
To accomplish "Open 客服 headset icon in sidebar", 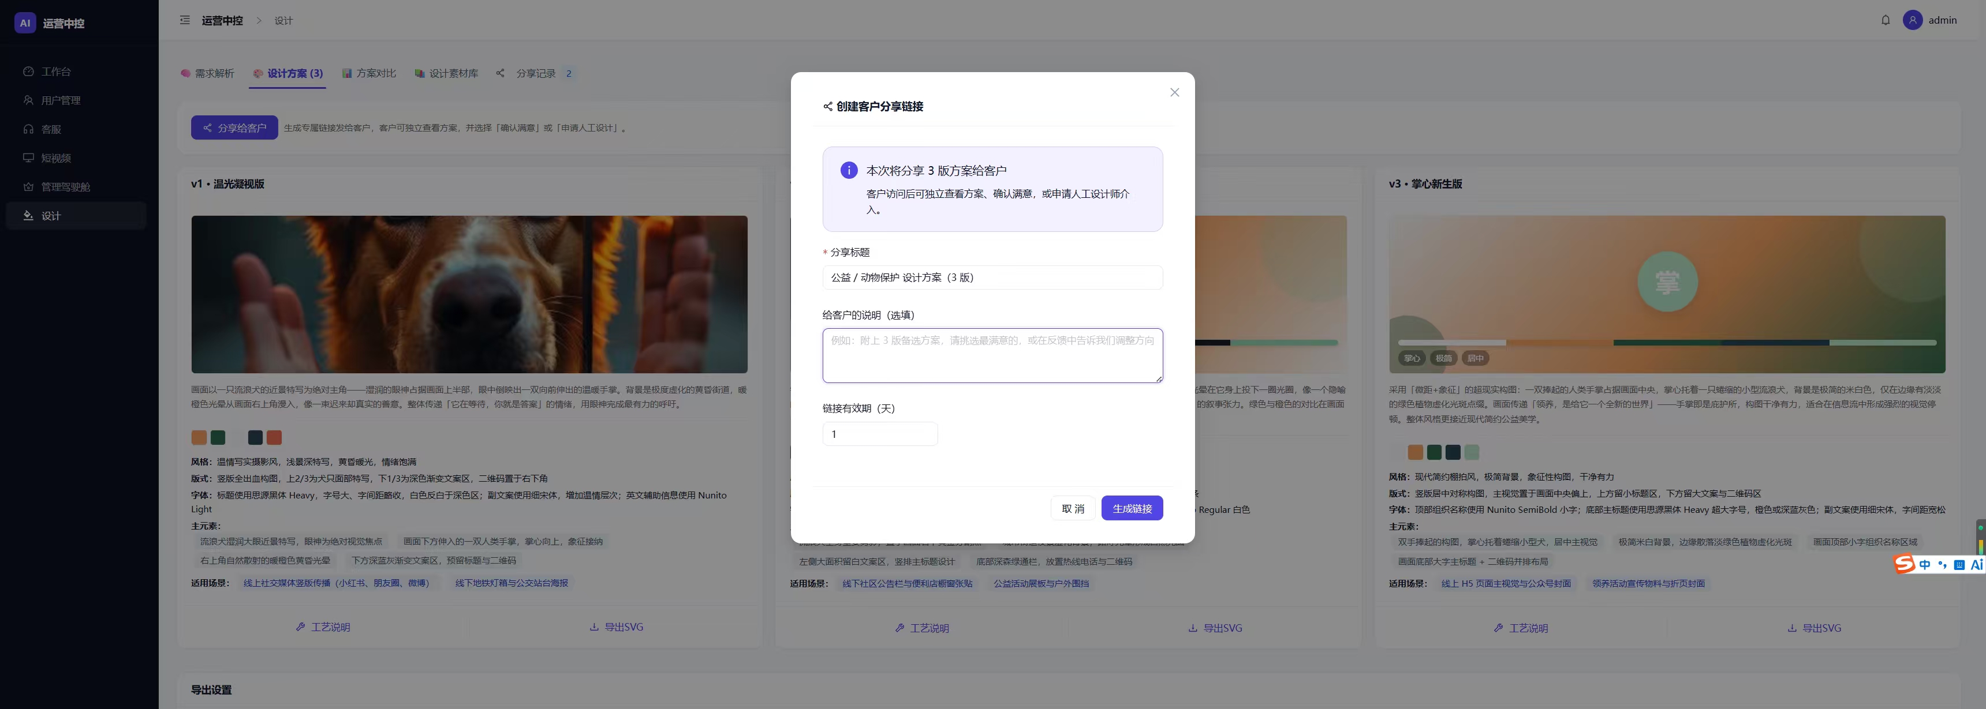I will click(28, 129).
